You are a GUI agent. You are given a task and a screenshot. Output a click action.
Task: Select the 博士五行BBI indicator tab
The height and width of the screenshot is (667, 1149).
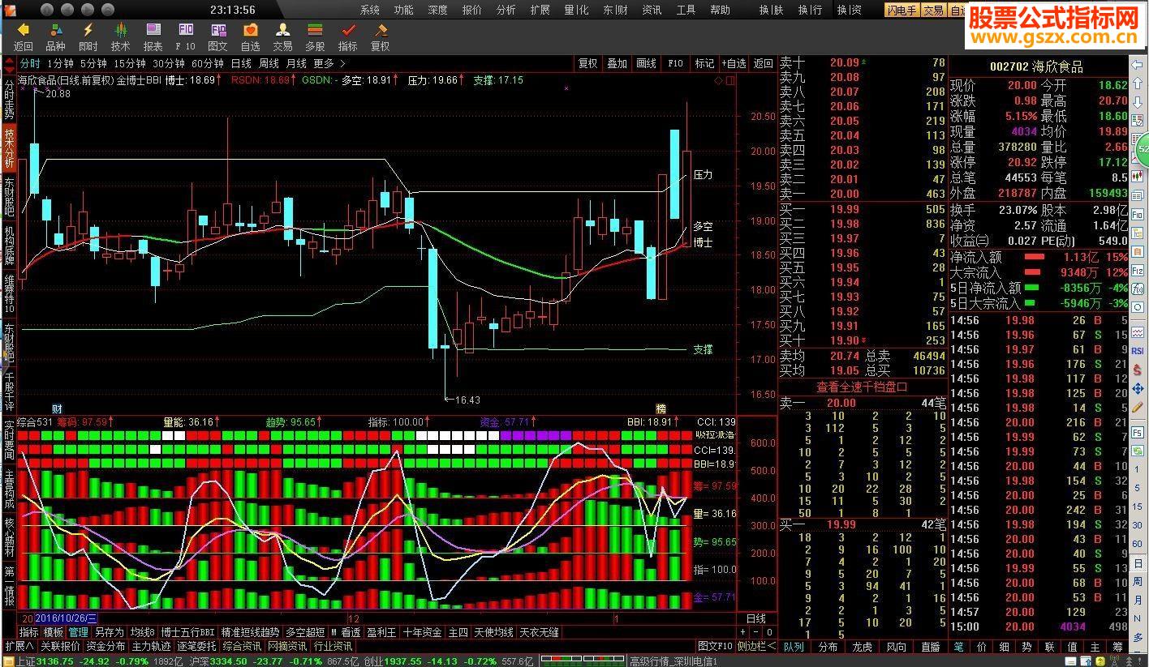click(187, 632)
